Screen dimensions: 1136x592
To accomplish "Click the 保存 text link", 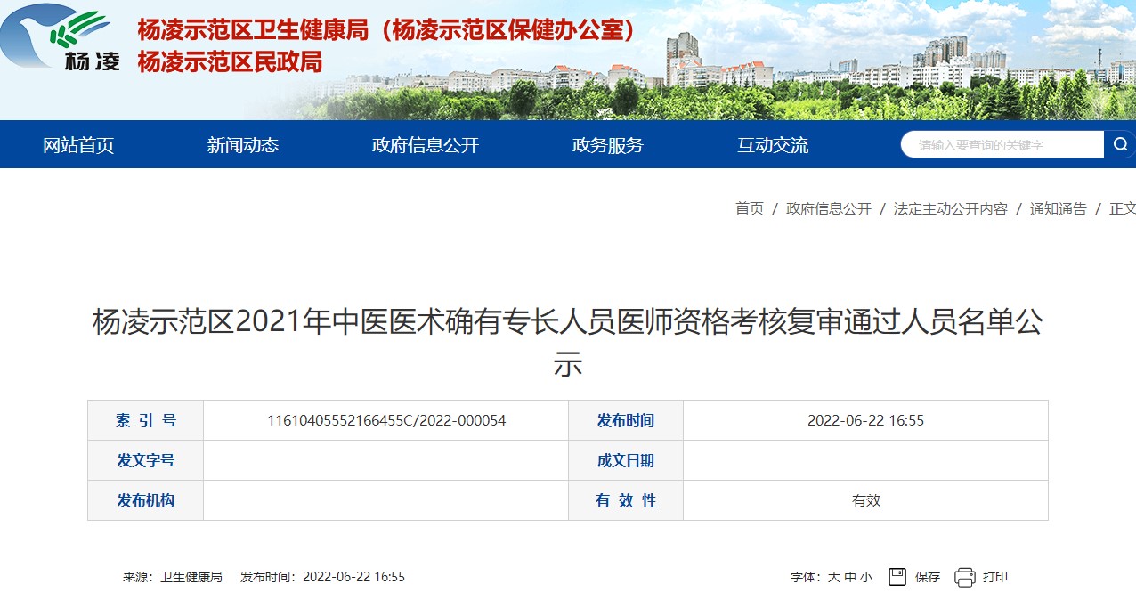I will [927, 577].
